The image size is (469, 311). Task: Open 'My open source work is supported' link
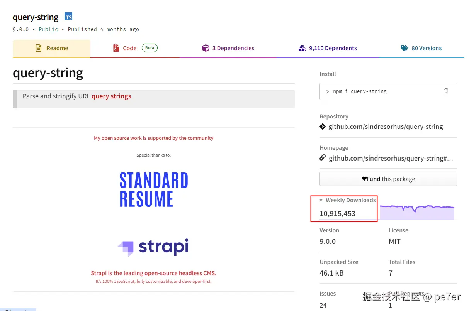(154, 138)
